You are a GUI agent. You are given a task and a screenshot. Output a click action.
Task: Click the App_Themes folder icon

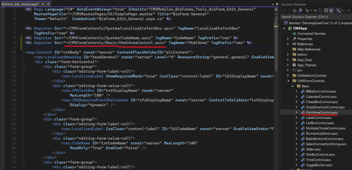[294, 65]
